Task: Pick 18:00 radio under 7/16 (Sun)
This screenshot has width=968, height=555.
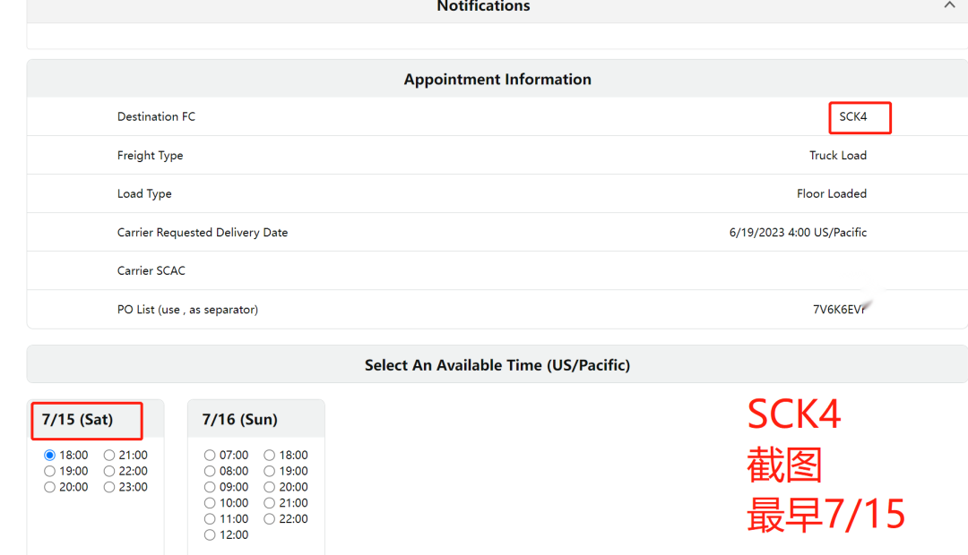Action: (x=270, y=456)
